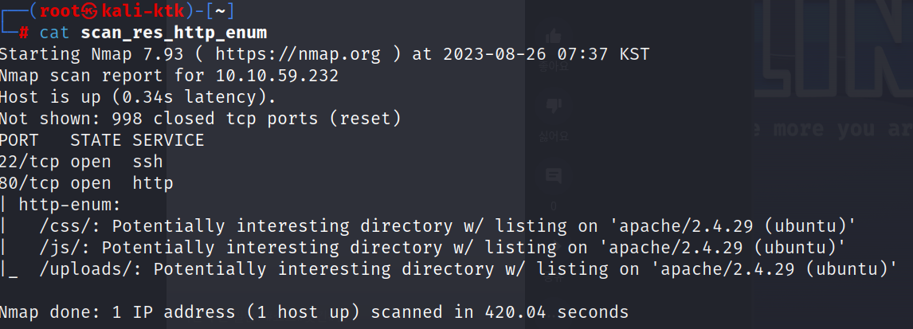Image resolution: width=913 pixels, height=329 pixels.
Task: Click the thumbs-up like icon
Action: pyautogui.click(x=554, y=37)
